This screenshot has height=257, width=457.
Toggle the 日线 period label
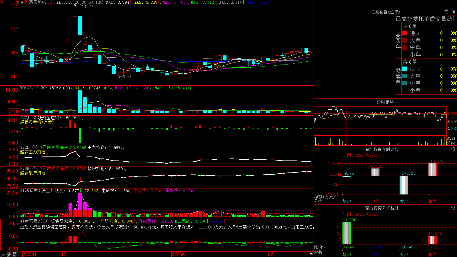(51, 2)
